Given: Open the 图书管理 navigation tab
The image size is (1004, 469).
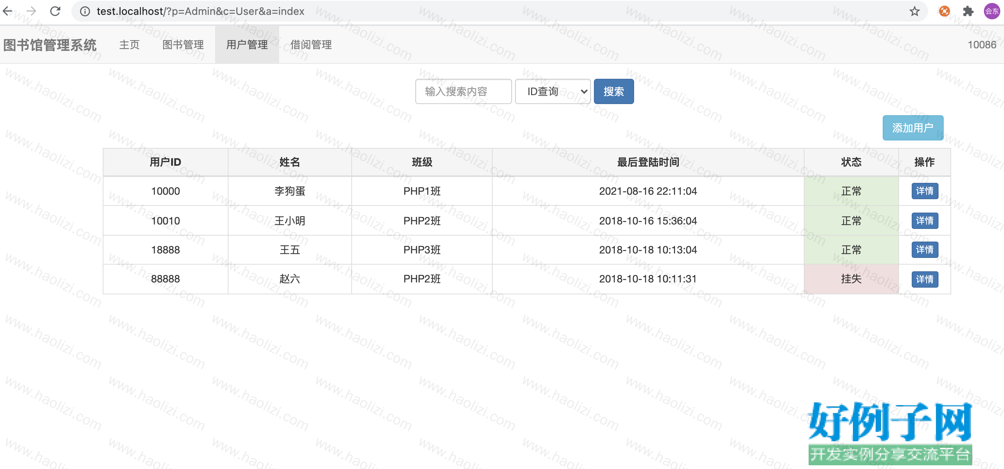Looking at the screenshot, I should (183, 45).
